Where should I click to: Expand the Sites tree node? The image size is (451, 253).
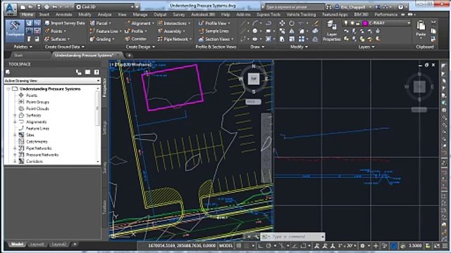coord(15,135)
